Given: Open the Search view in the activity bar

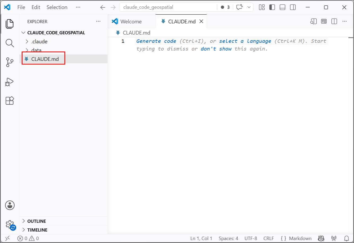Looking at the screenshot, I should tap(10, 43).
